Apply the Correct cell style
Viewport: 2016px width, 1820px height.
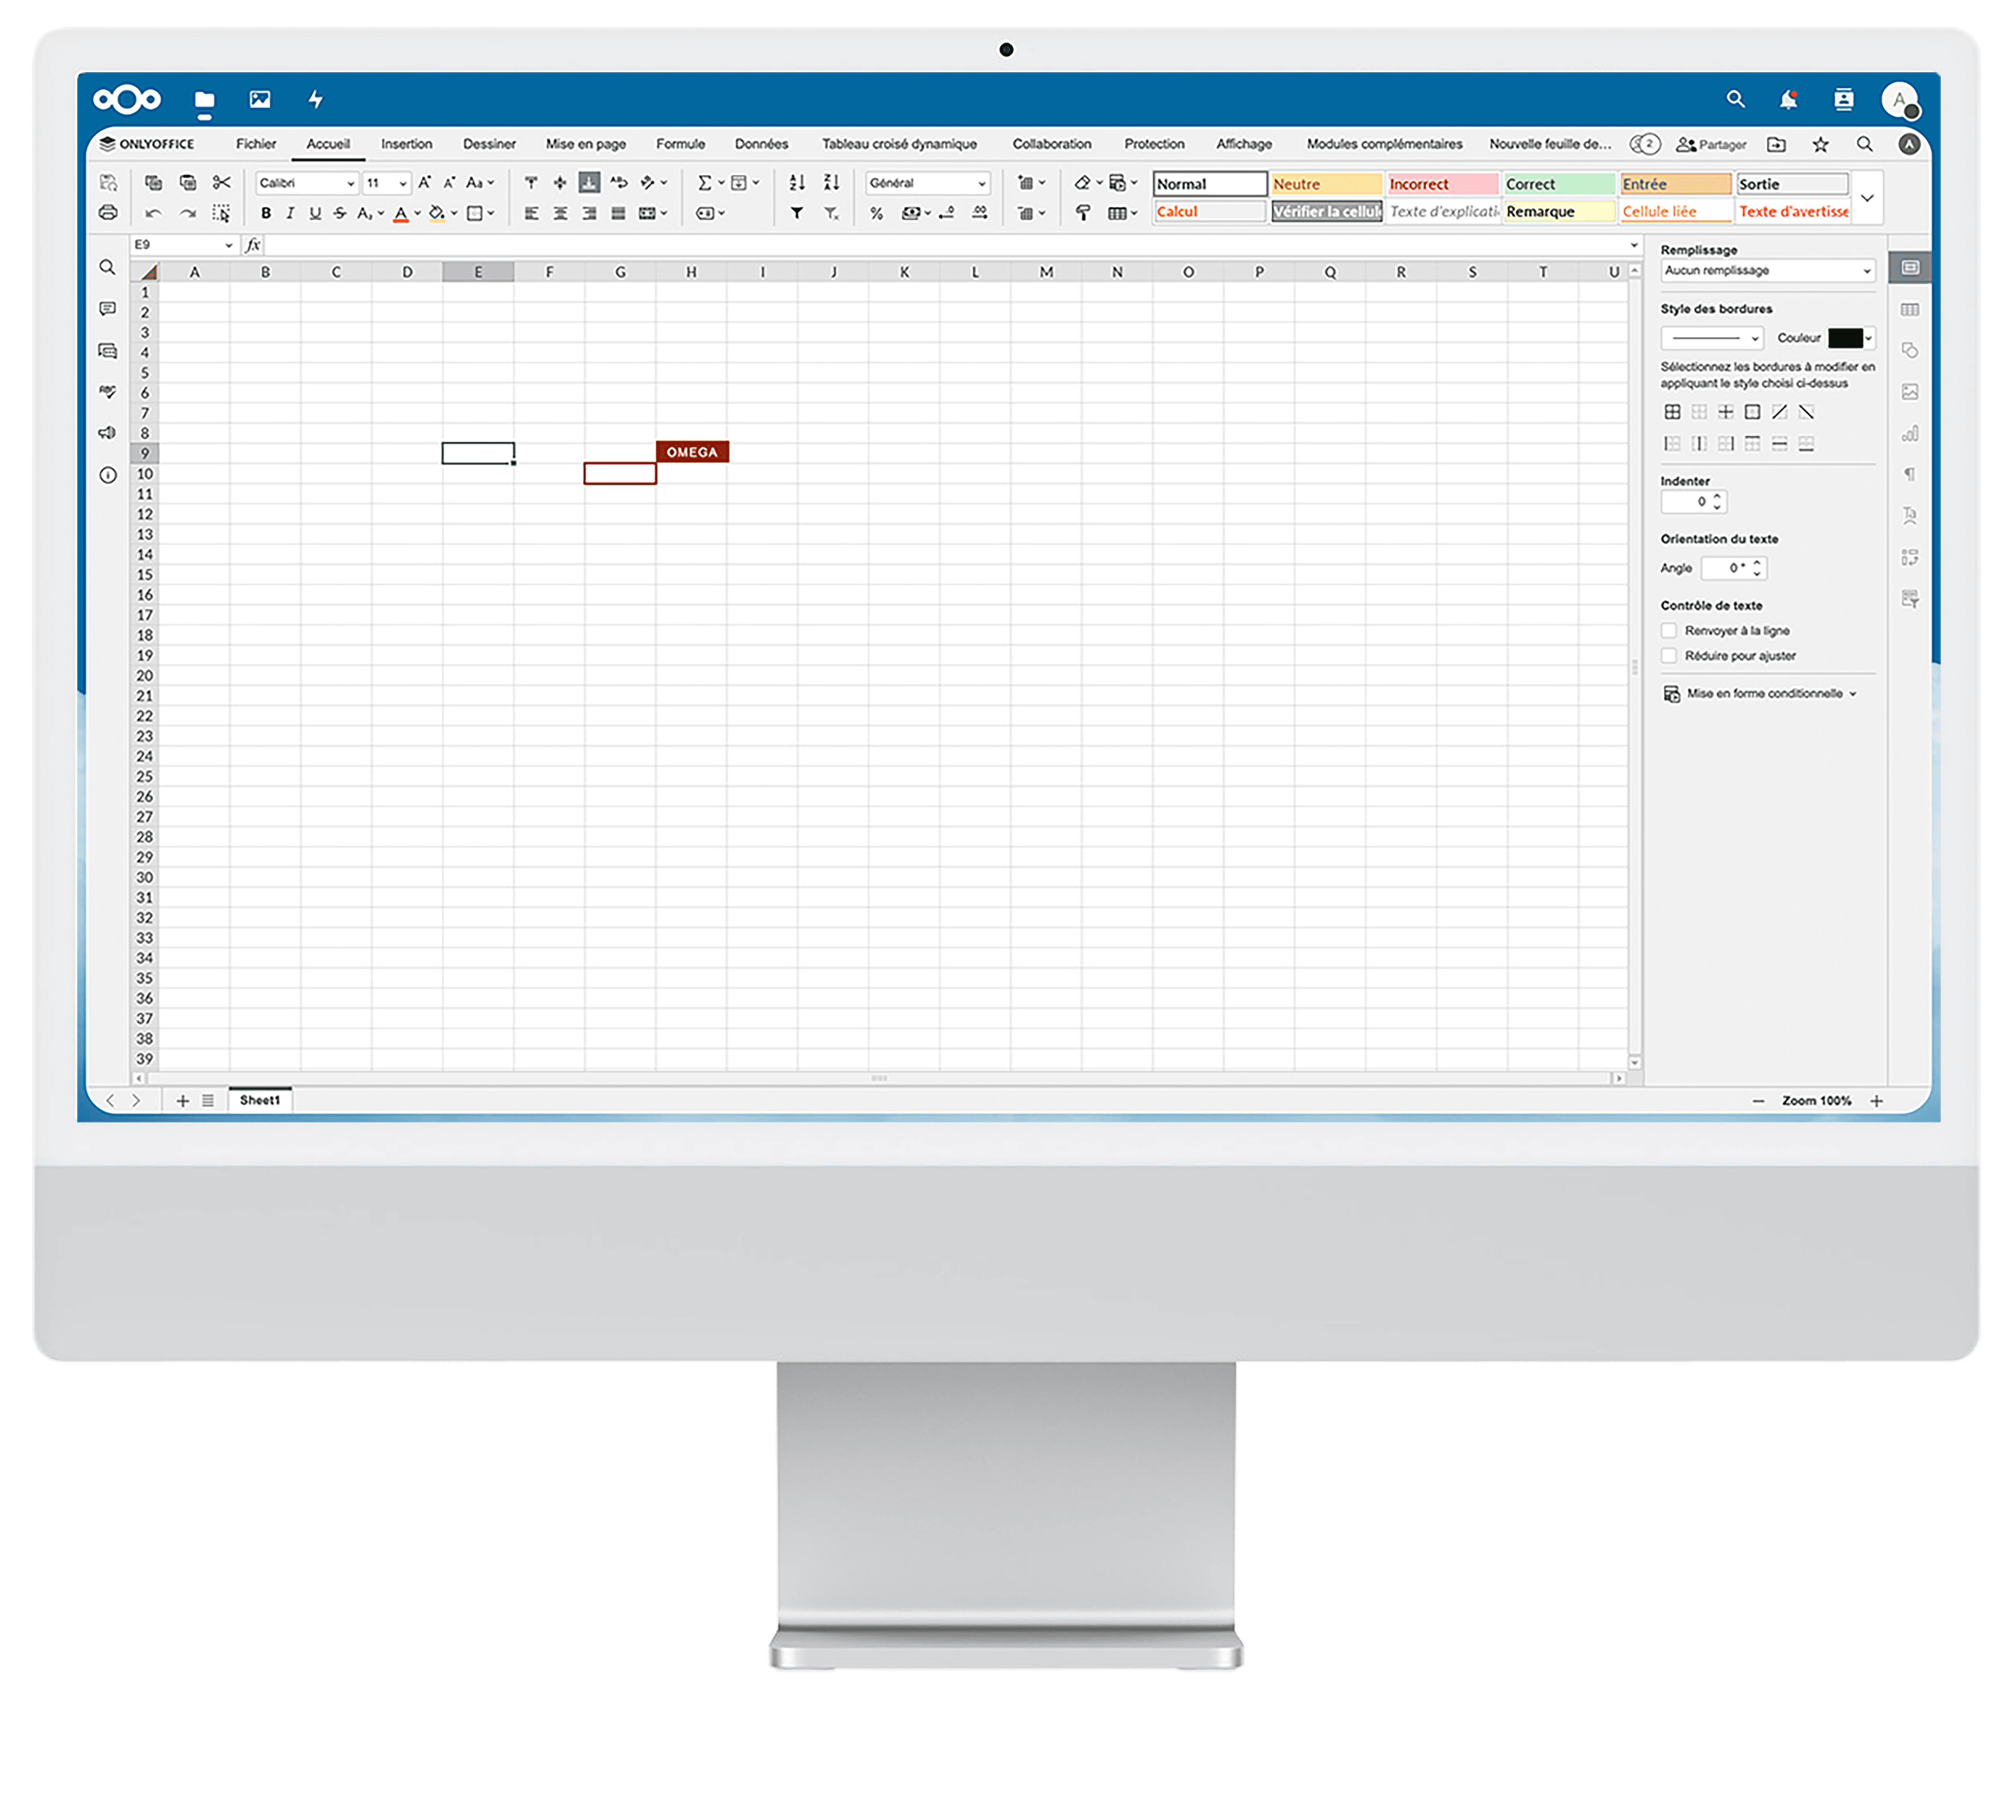pyautogui.click(x=1559, y=184)
